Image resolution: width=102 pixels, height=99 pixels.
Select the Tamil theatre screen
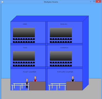24,56
